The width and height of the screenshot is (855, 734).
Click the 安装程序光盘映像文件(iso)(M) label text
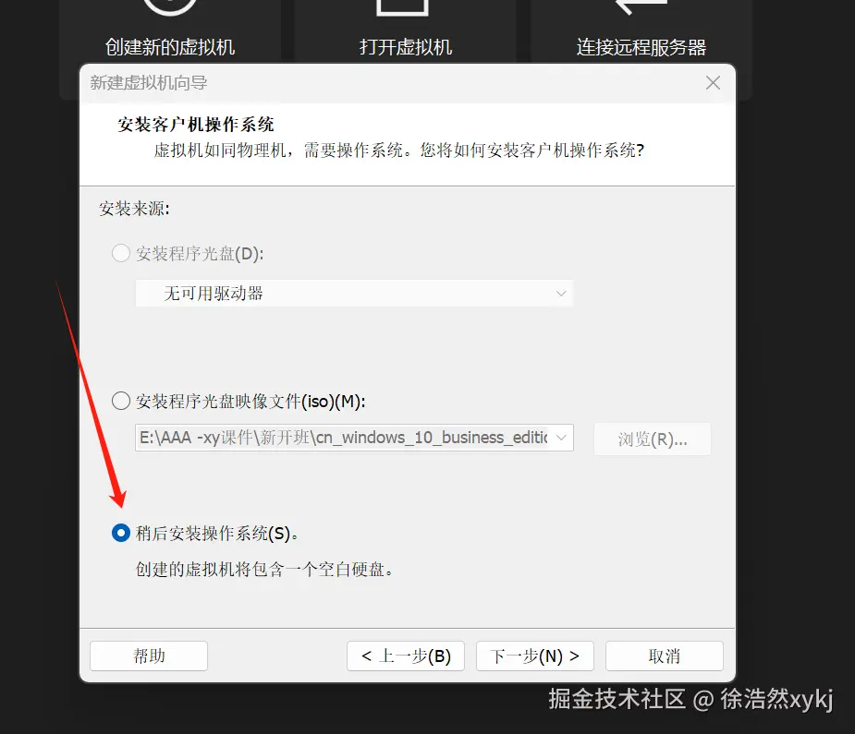(250, 402)
